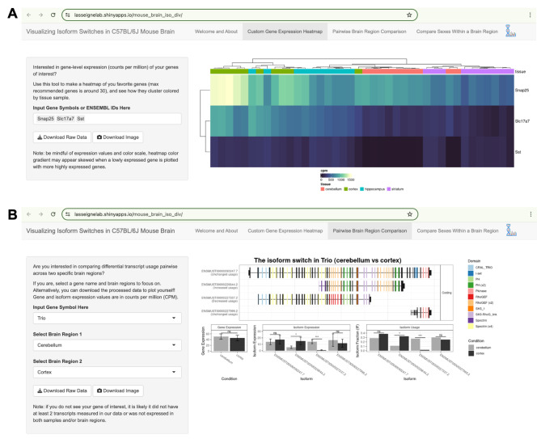Image resolution: width=541 pixels, height=439 pixels.
Task: Click the Download Image button in panel B
Action: [x=118, y=390]
